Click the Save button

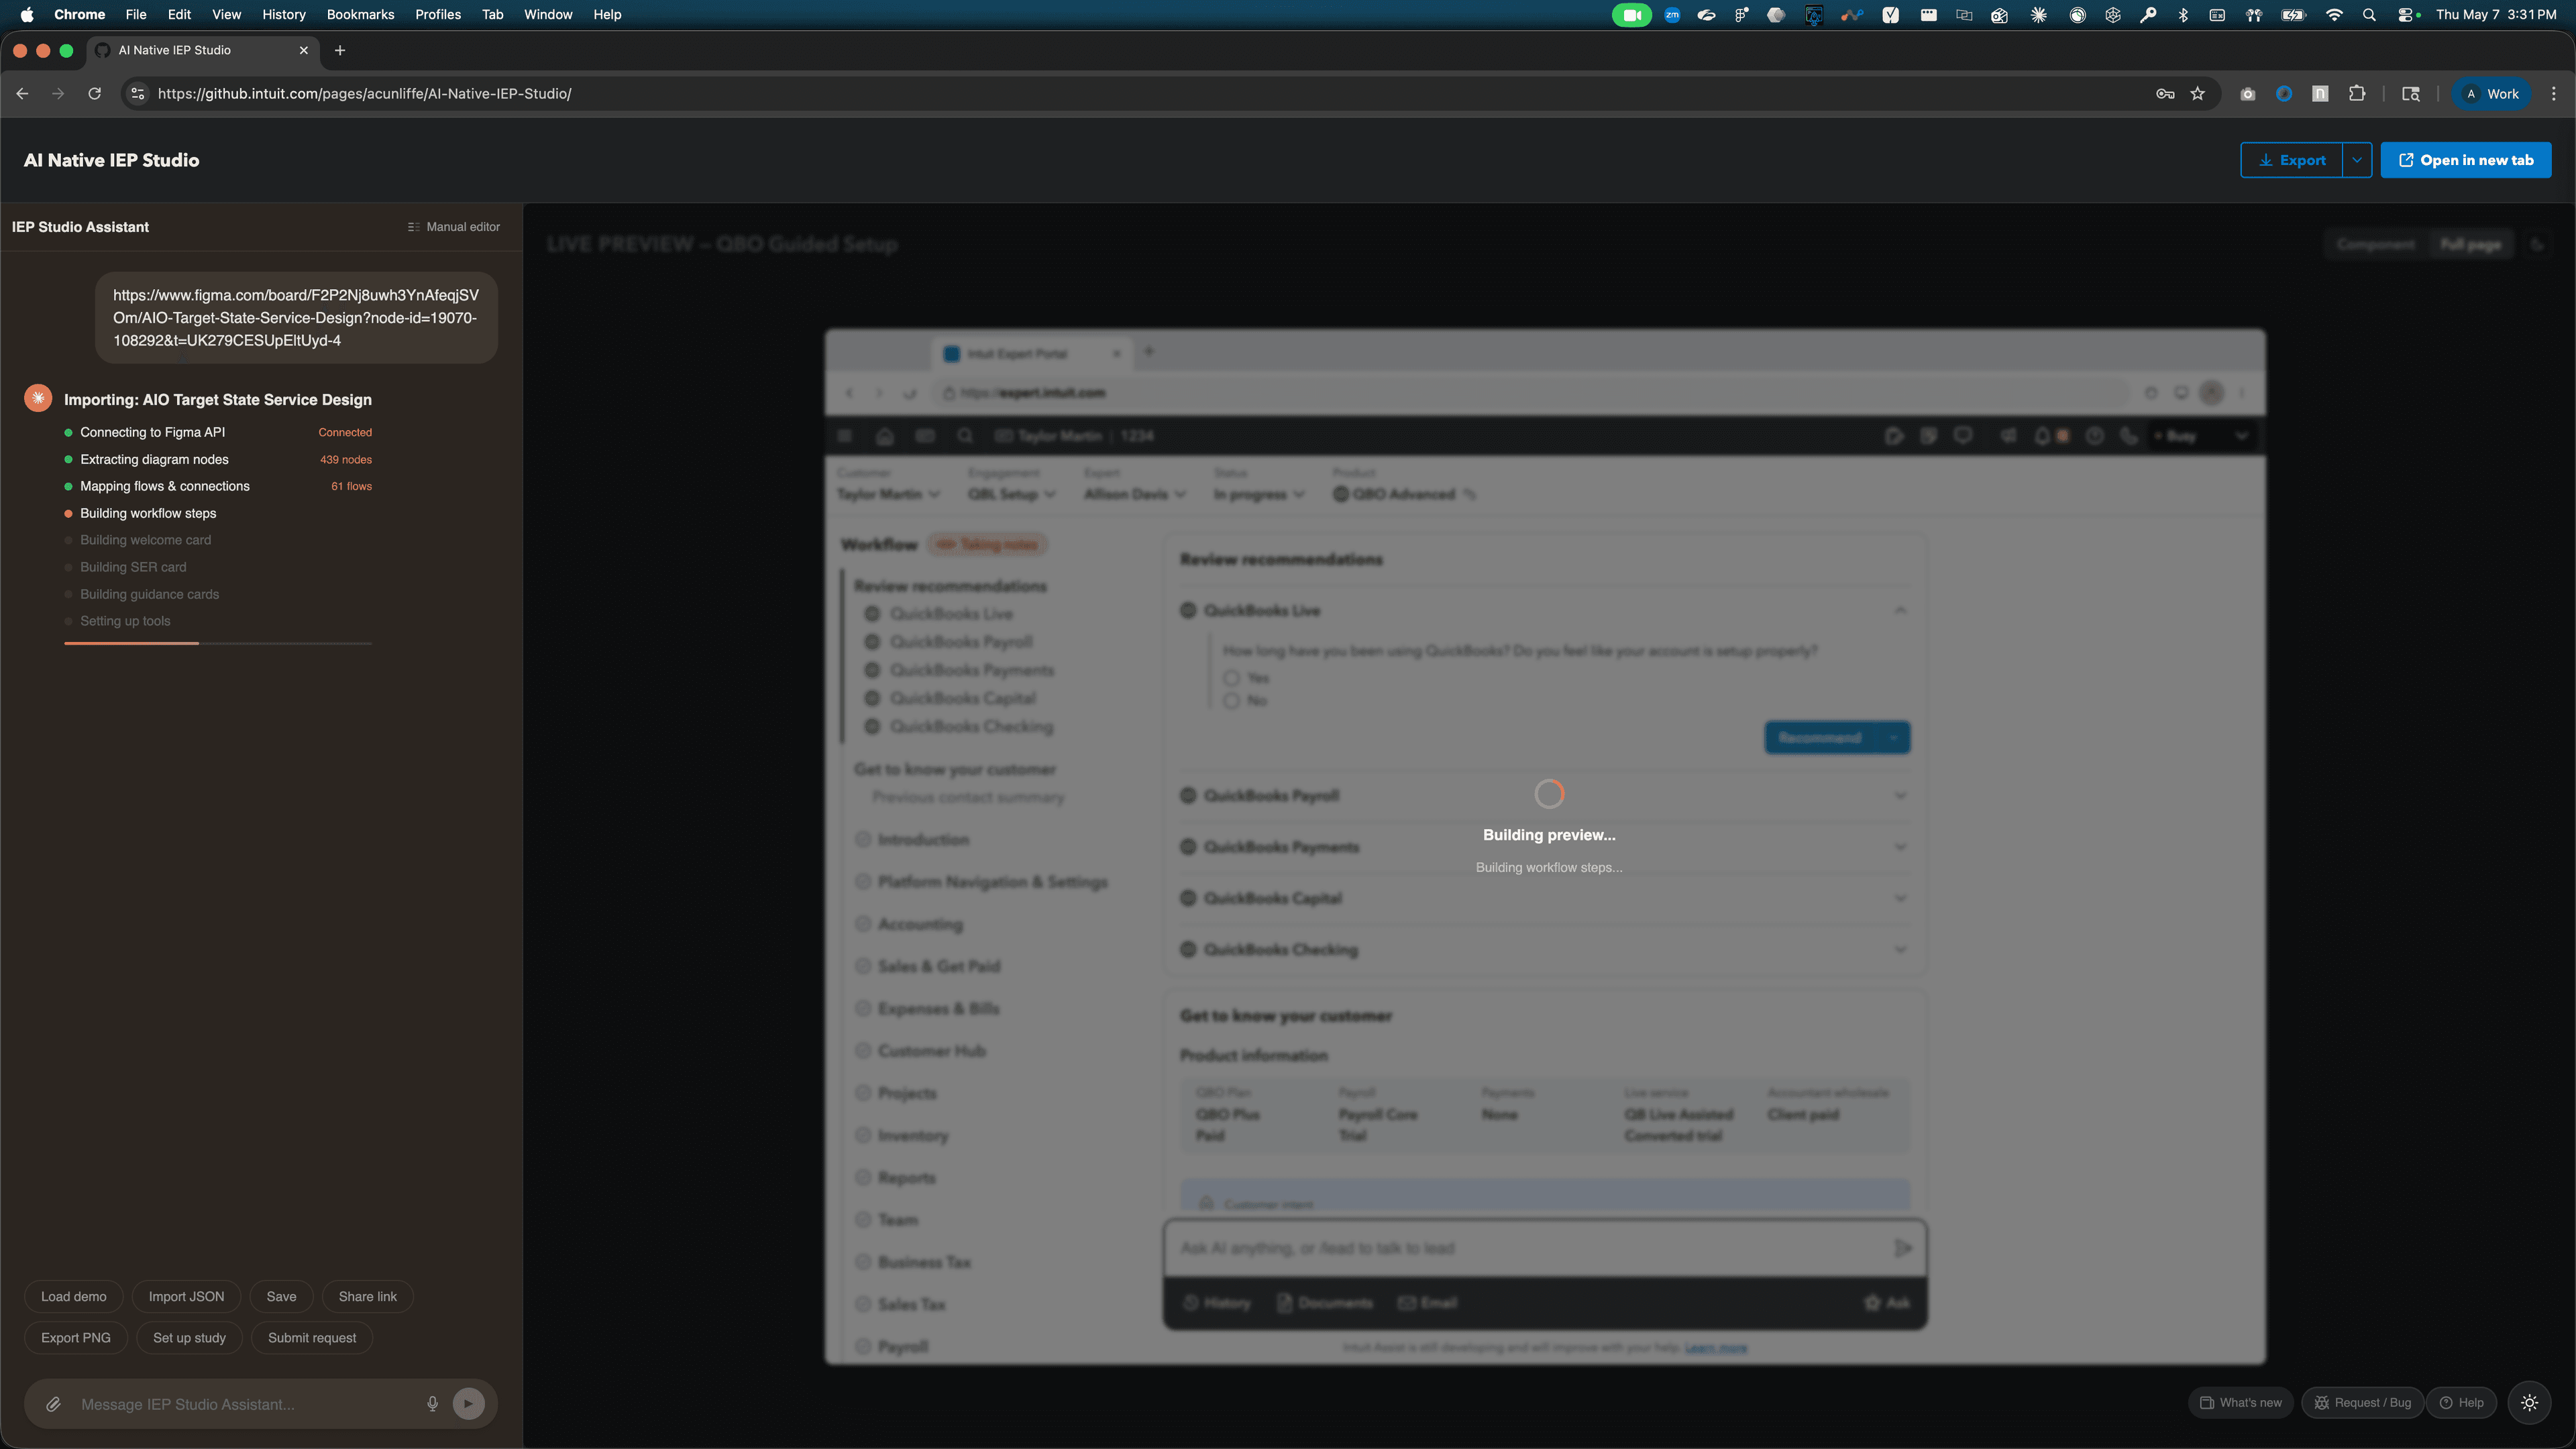[281, 1297]
